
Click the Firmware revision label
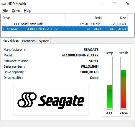17,61
